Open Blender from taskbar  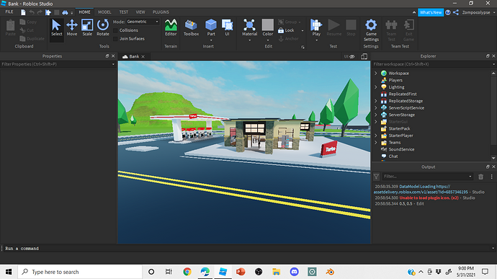330,272
